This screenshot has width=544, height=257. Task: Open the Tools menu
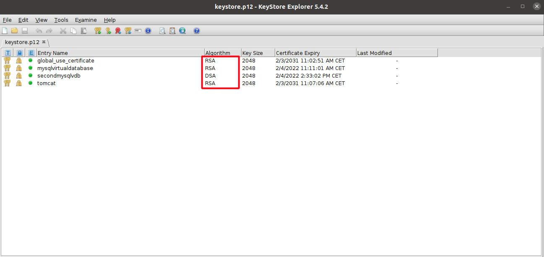click(x=61, y=20)
